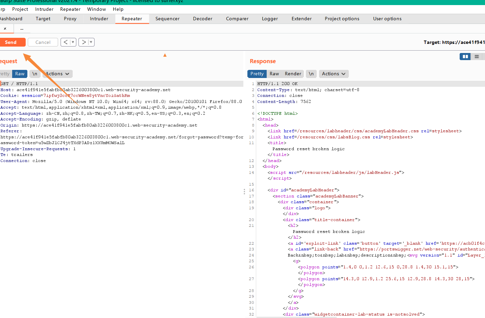The image size is (485, 318).
Task: Click the Cancel button
Action: coord(43,42)
